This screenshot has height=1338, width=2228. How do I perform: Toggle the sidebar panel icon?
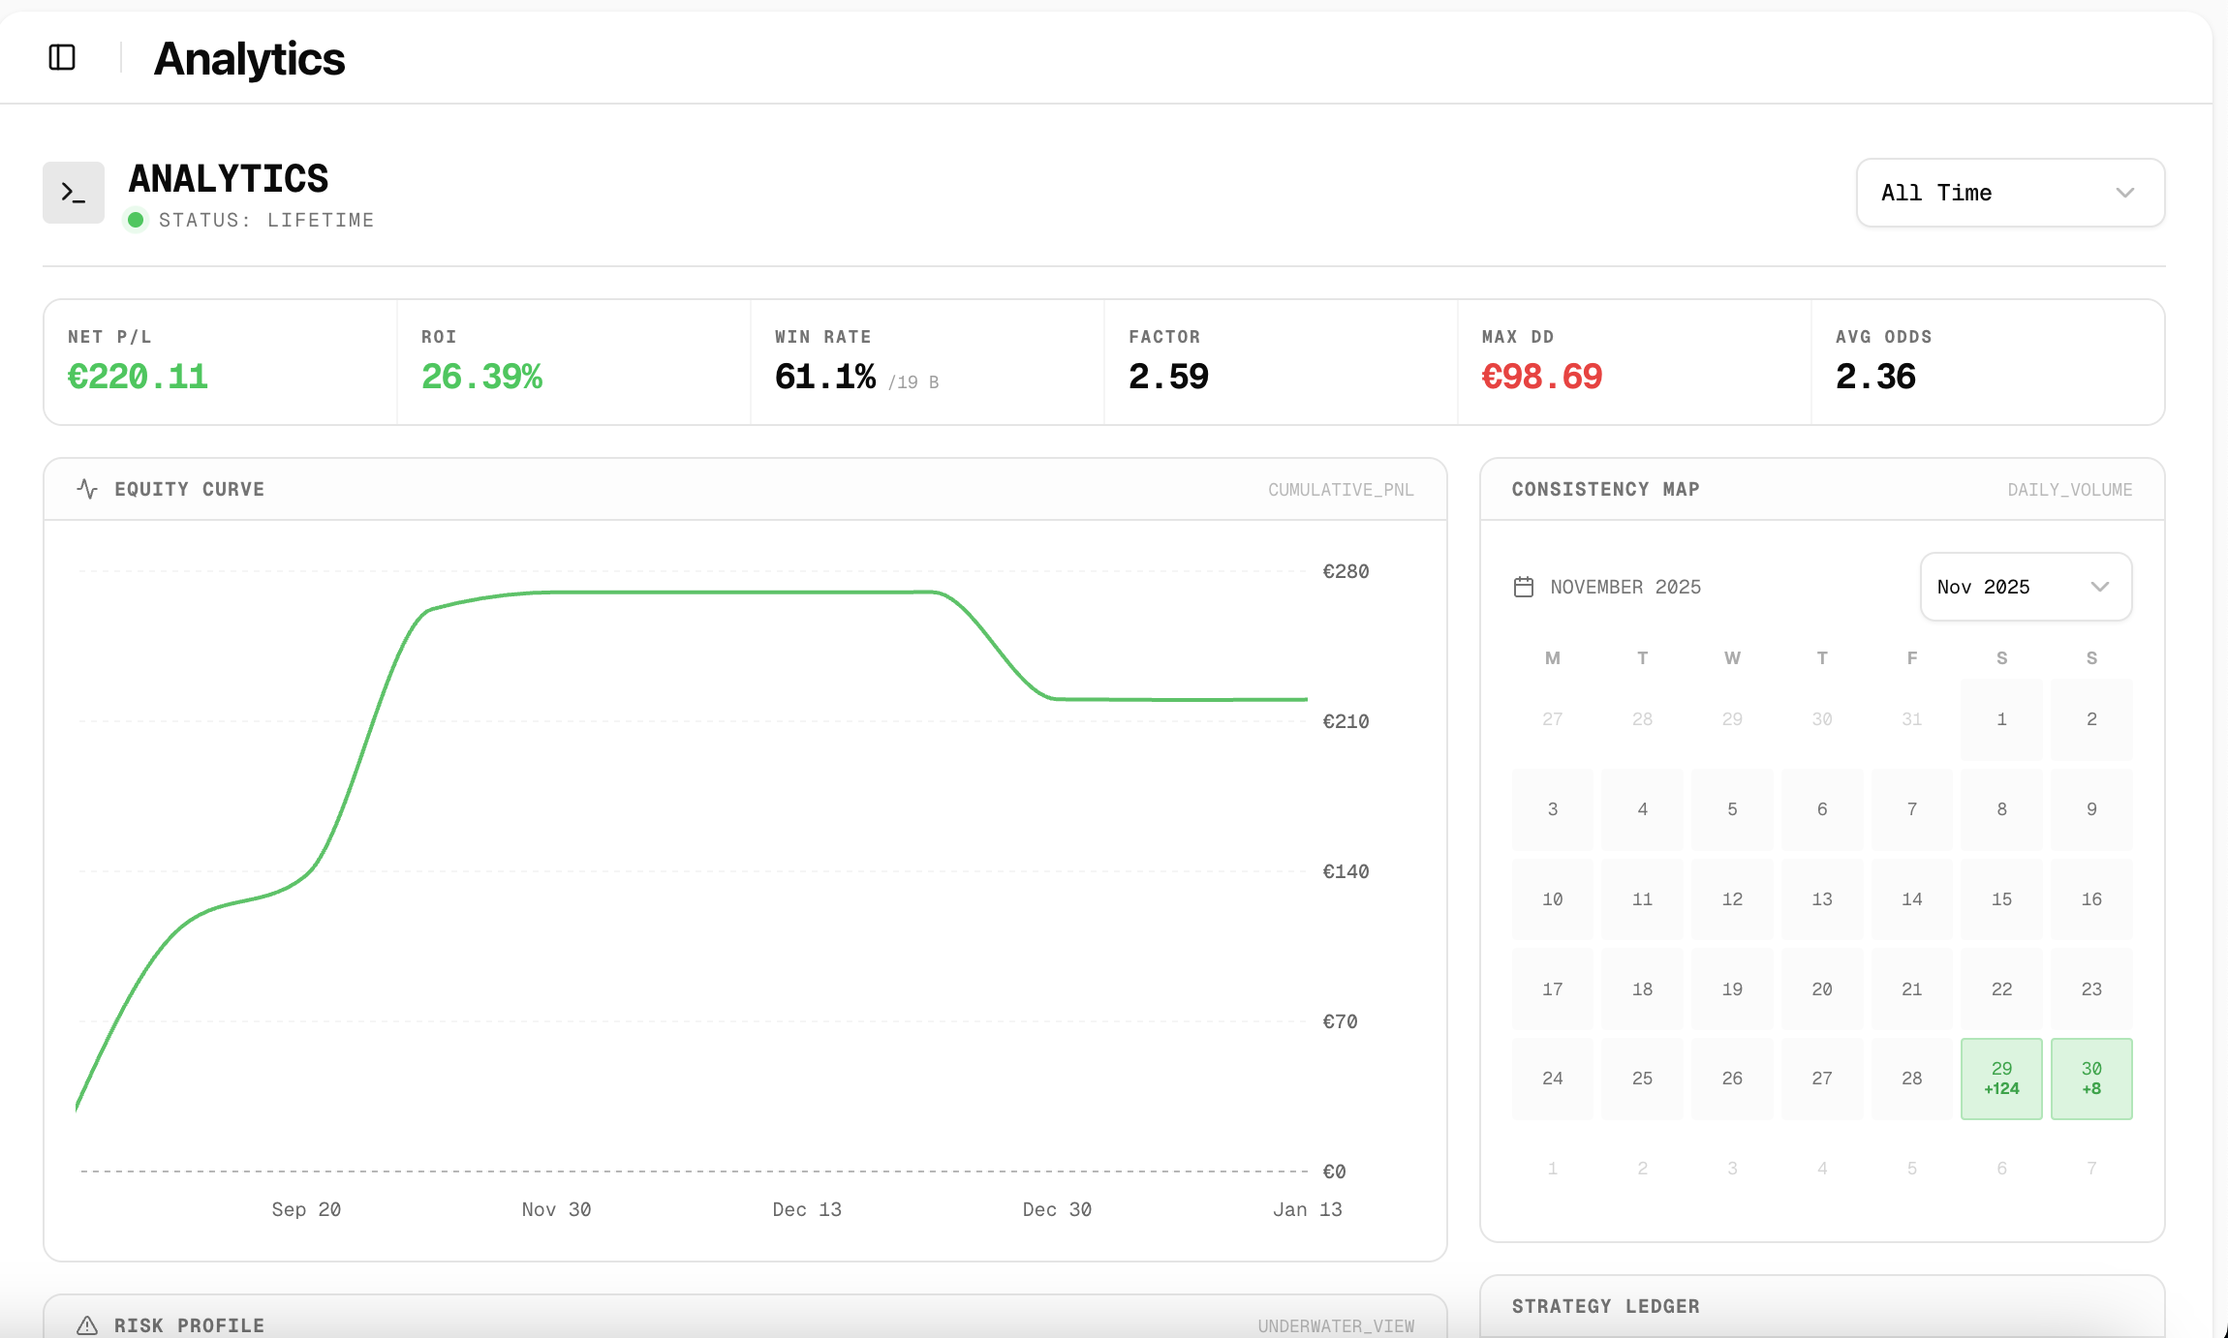click(x=62, y=58)
